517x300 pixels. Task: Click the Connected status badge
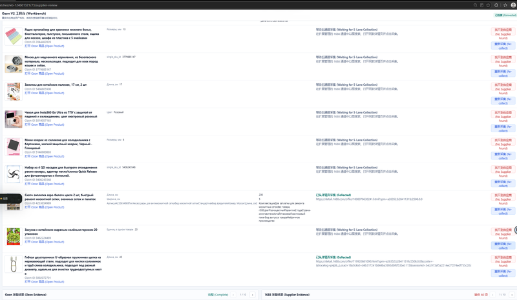[505, 15]
